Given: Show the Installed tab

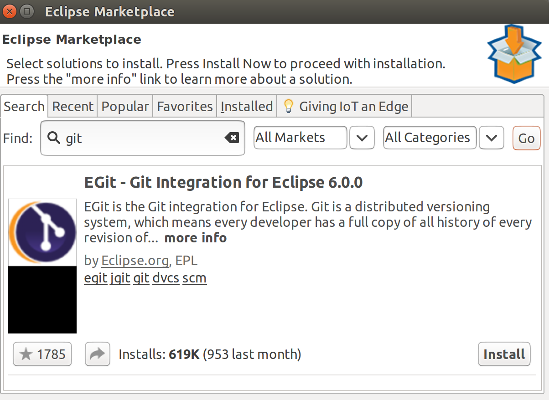Looking at the screenshot, I should [247, 107].
